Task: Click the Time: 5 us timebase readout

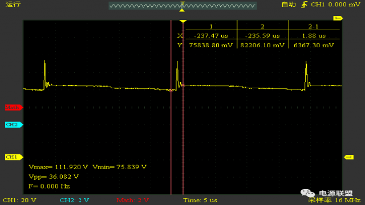Action: coord(200,200)
